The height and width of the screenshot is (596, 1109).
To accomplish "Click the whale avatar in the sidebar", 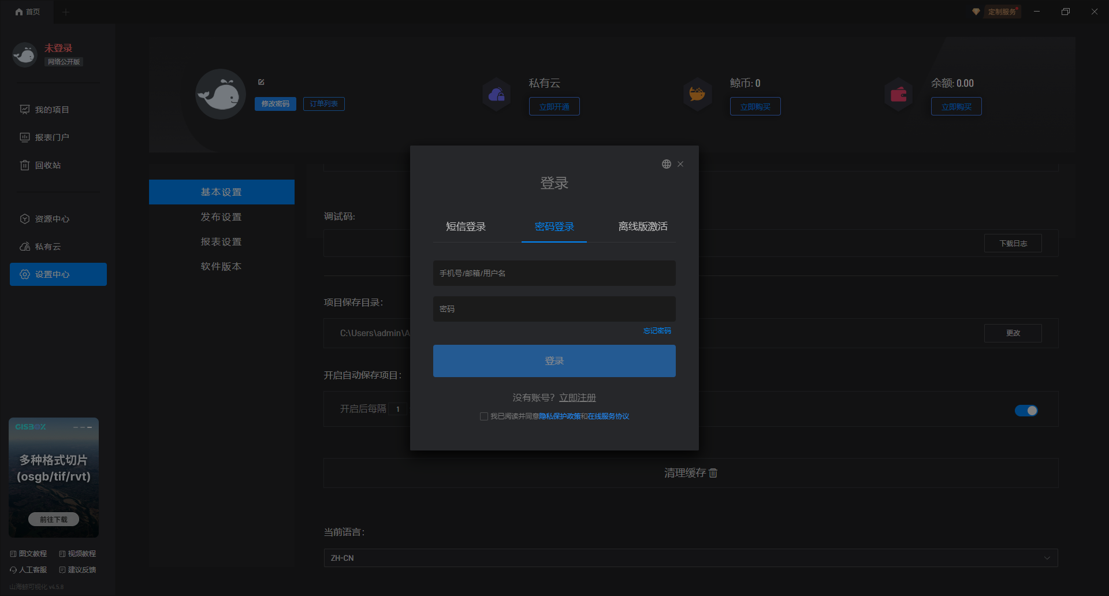I will pyautogui.click(x=25, y=55).
